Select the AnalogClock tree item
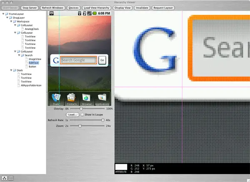This screenshot has height=182, width=250. pyautogui.click(x=32, y=29)
